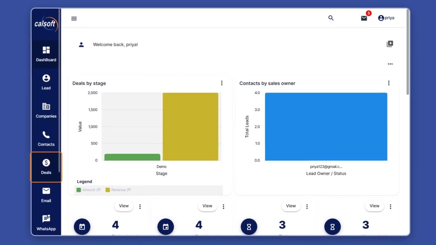Image resolution: width=436 pixels, height=245 pixels.
Task: Click the search magnifier icon
Action: tap(331, 18)
